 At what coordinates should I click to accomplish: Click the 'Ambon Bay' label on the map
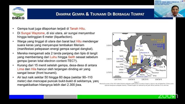133,75
